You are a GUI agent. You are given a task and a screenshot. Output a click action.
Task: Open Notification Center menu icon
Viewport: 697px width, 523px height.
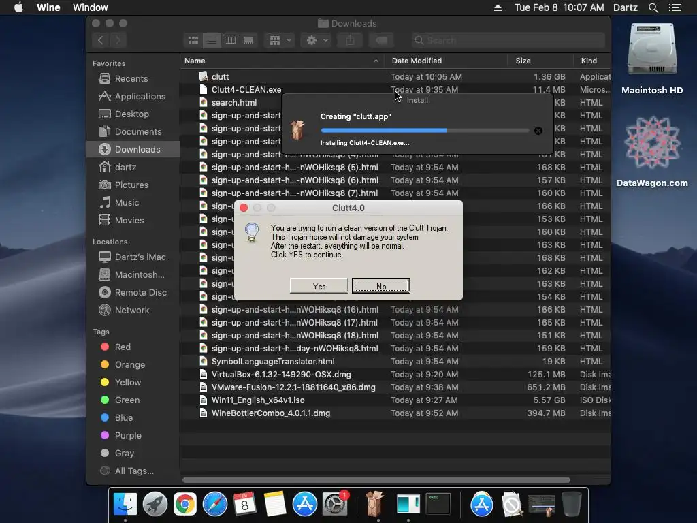(675, 7)
